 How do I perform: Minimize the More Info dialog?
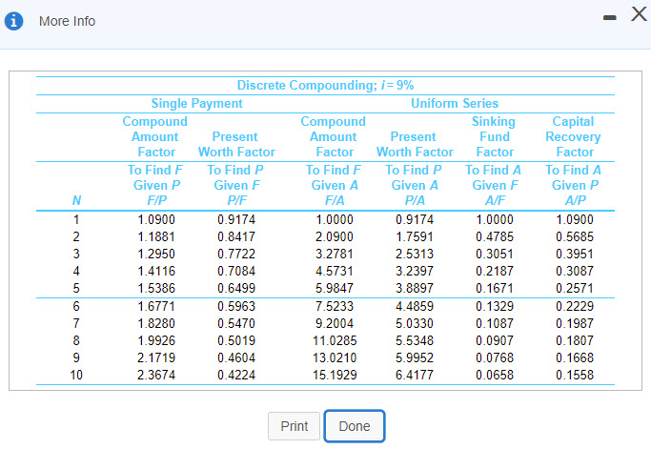(609, 17)
